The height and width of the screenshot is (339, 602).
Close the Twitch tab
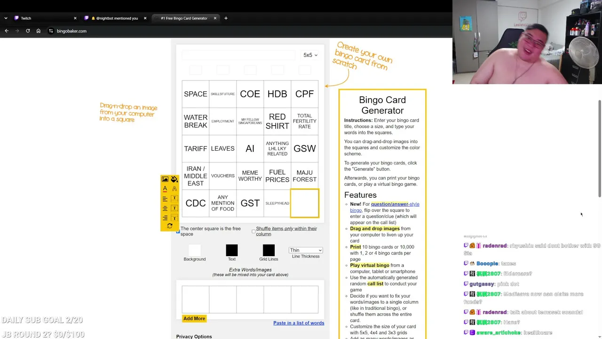(75, 18)
